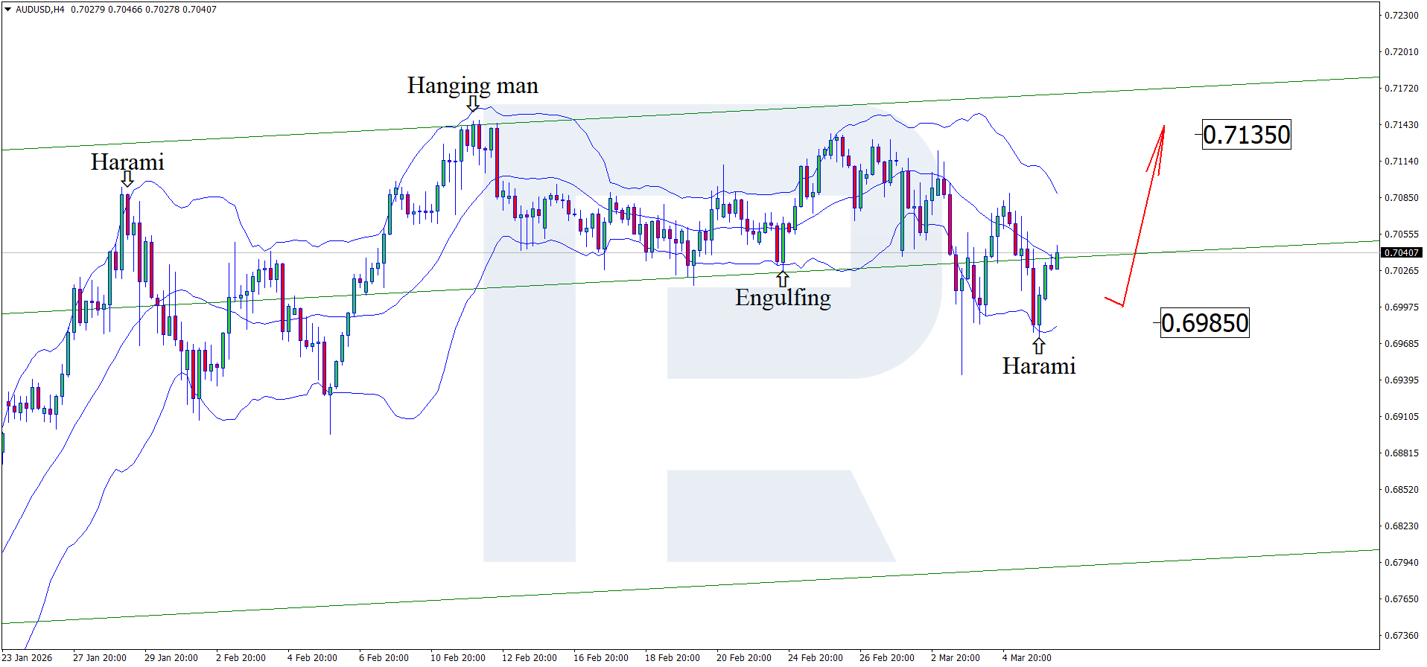Click the 26 Feb 20:00 time label

[x=887, y=658]
